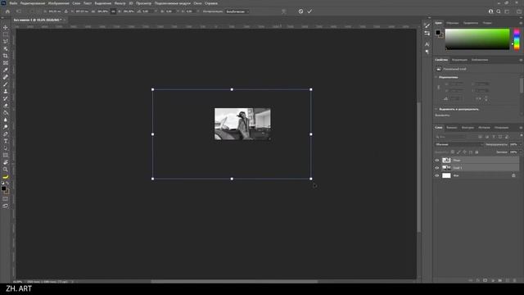Toggle lock position in Layers panel
This screenshot has height=295, width=524.
[464, 152]
